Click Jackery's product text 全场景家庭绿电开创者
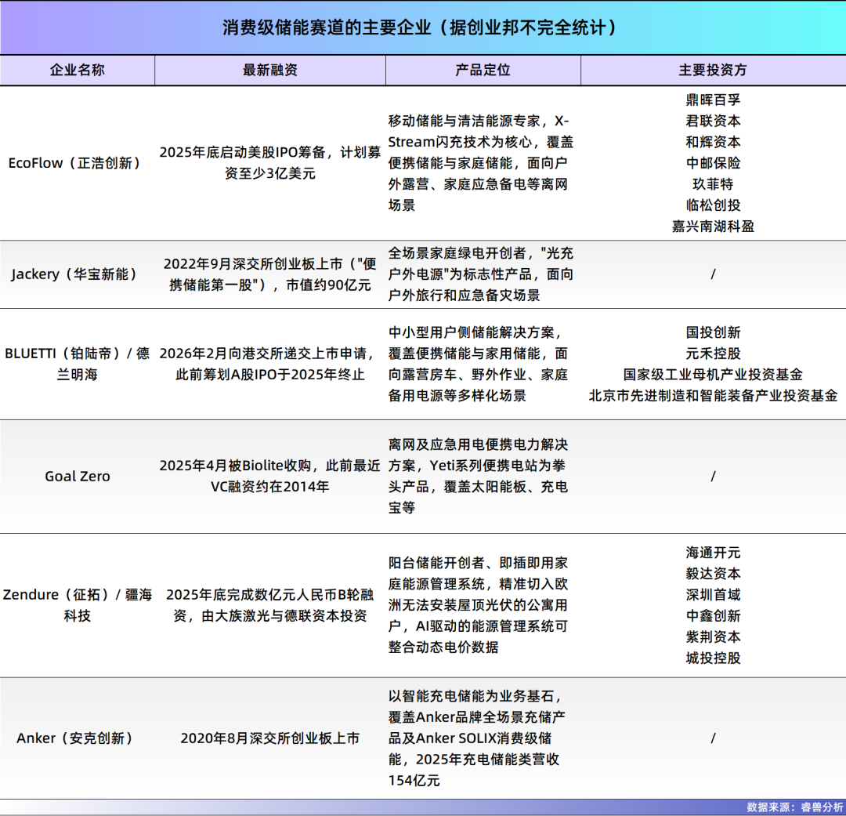Screen dimensions: 846x816 click(457, 253)
